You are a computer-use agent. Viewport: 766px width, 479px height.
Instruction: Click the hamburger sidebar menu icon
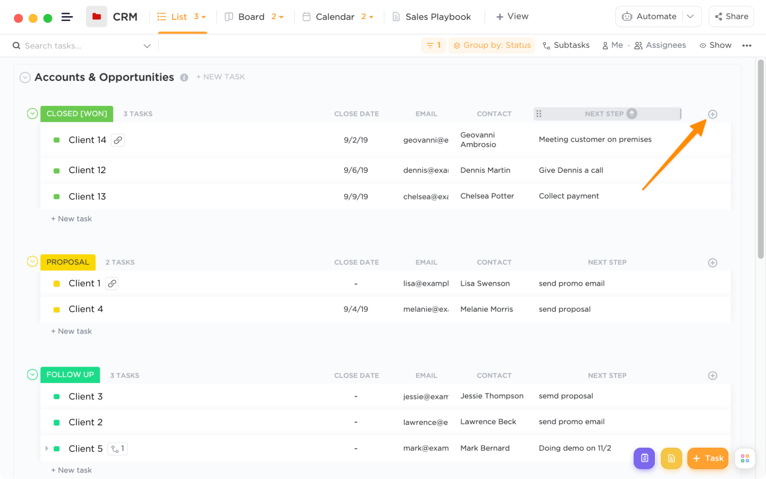click(x=67, y=17)
